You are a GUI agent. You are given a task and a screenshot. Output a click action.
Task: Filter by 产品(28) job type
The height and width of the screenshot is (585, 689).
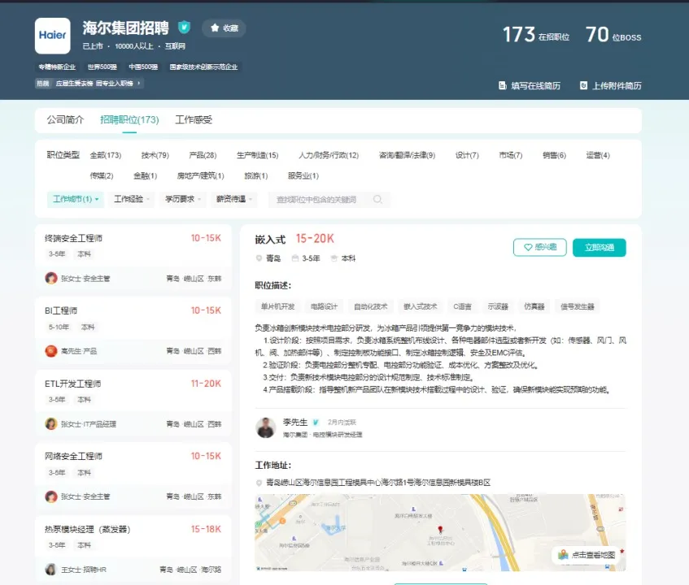[203, 155]
